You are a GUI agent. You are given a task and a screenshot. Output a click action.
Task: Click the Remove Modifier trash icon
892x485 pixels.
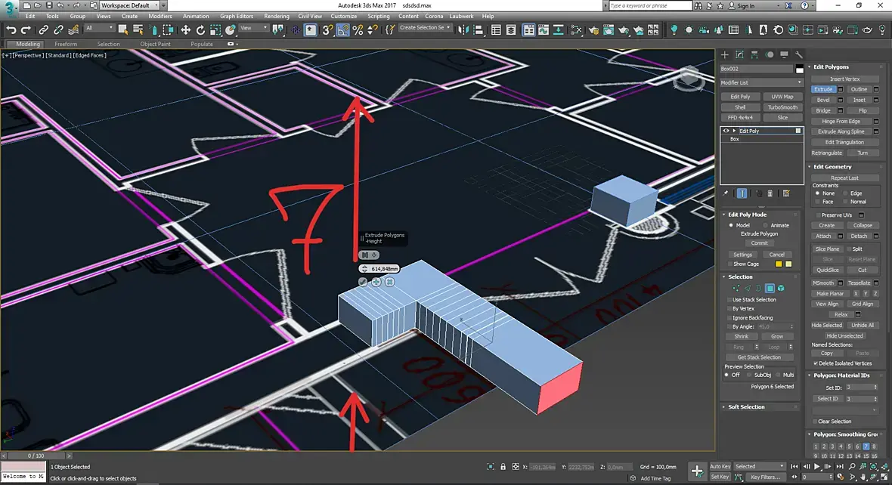point(770,193)
